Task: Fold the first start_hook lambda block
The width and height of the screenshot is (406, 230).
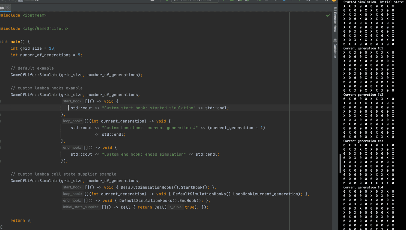Action: tap(1, 101)
